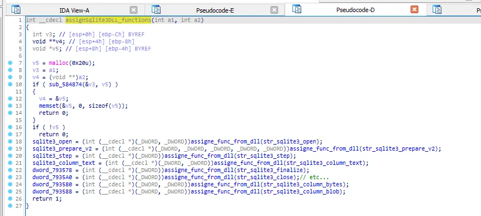Switch to the IDA View-A tab
This screenshot has width=481, height=216.
[x=74, y=10]
